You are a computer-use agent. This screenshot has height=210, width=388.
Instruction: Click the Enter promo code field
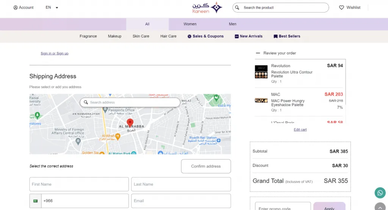click(x=283, y=206)
